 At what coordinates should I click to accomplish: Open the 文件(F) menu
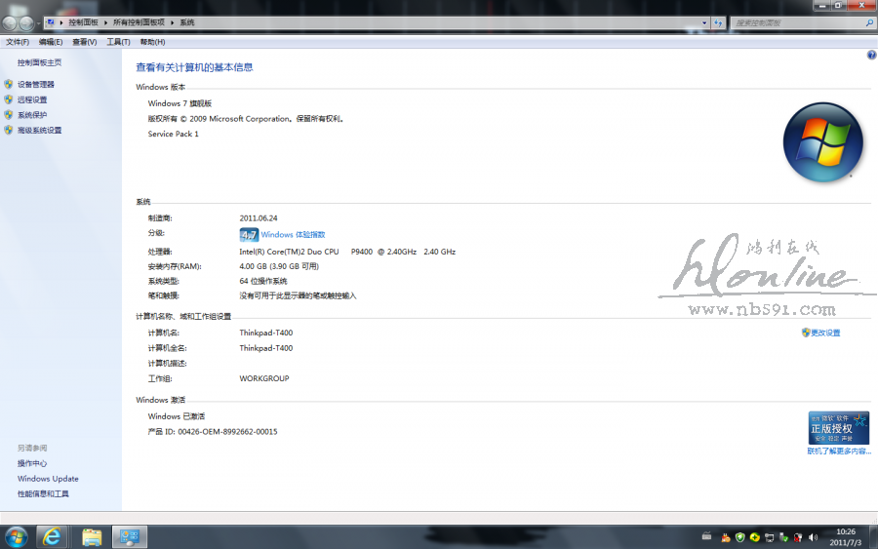(18, 42)
